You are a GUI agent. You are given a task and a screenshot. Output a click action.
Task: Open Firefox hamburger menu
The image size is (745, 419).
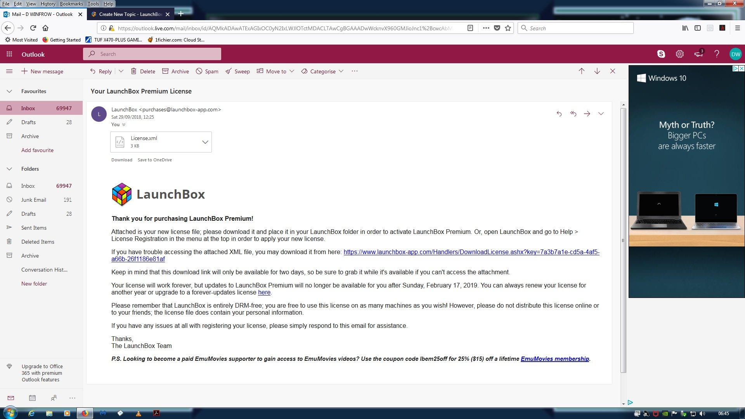tap(738, 28)
